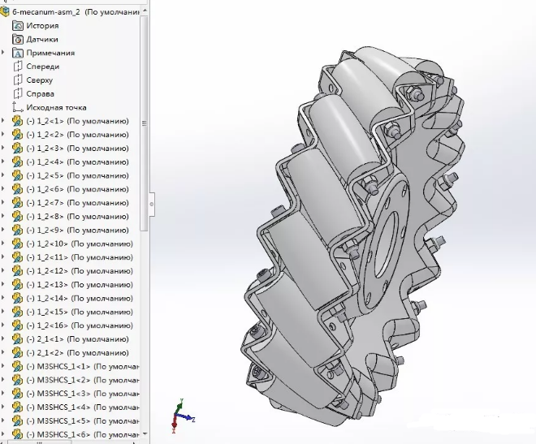Click part icon of 1_2<6>

(x=17, y=190)
